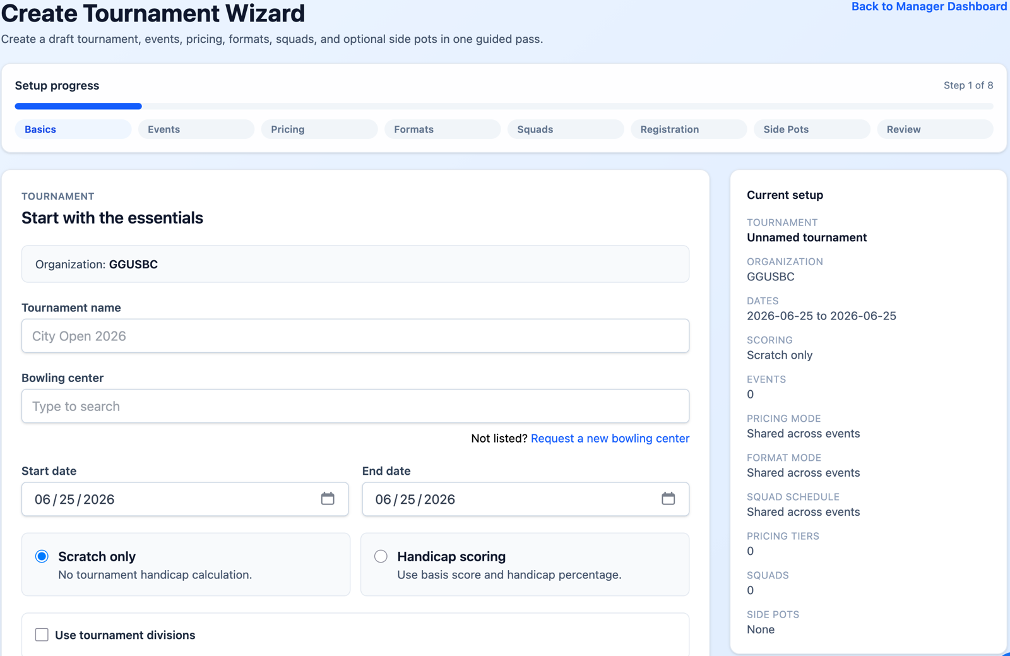Click Back to Manager Dashboard link

tap(929, 6)
